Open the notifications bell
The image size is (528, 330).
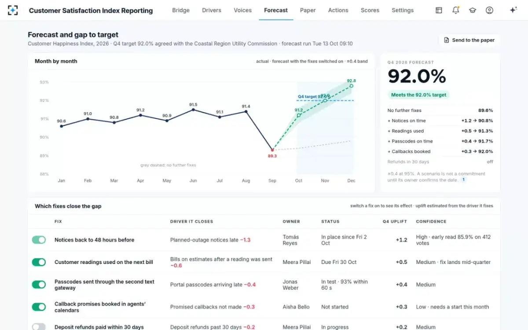456,10
